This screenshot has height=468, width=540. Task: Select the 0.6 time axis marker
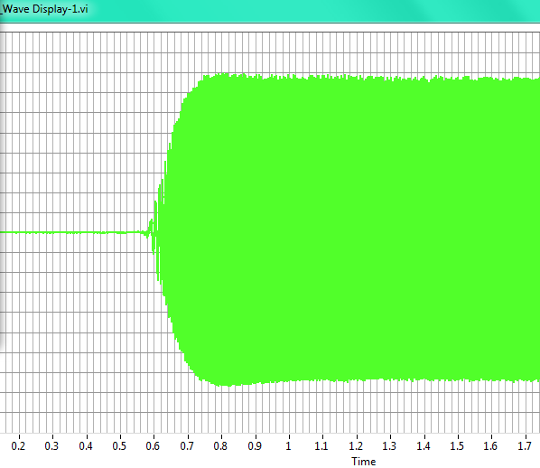pos(153,446)
